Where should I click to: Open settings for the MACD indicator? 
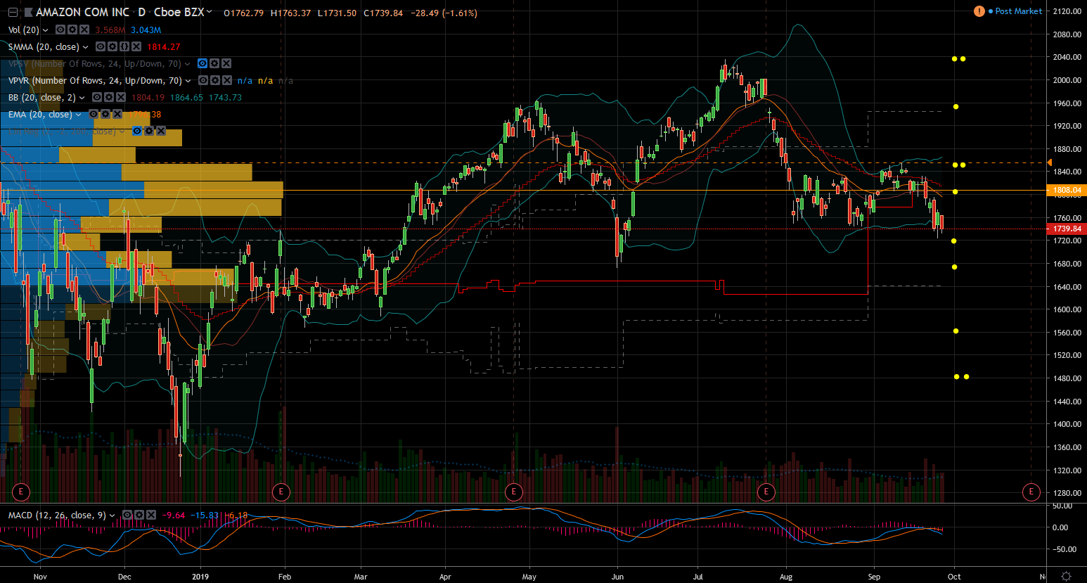[x=139, y=515]
